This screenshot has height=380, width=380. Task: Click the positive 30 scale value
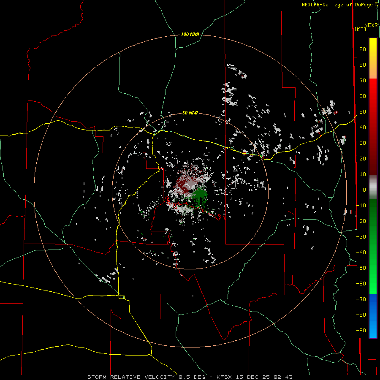(363, 143)
